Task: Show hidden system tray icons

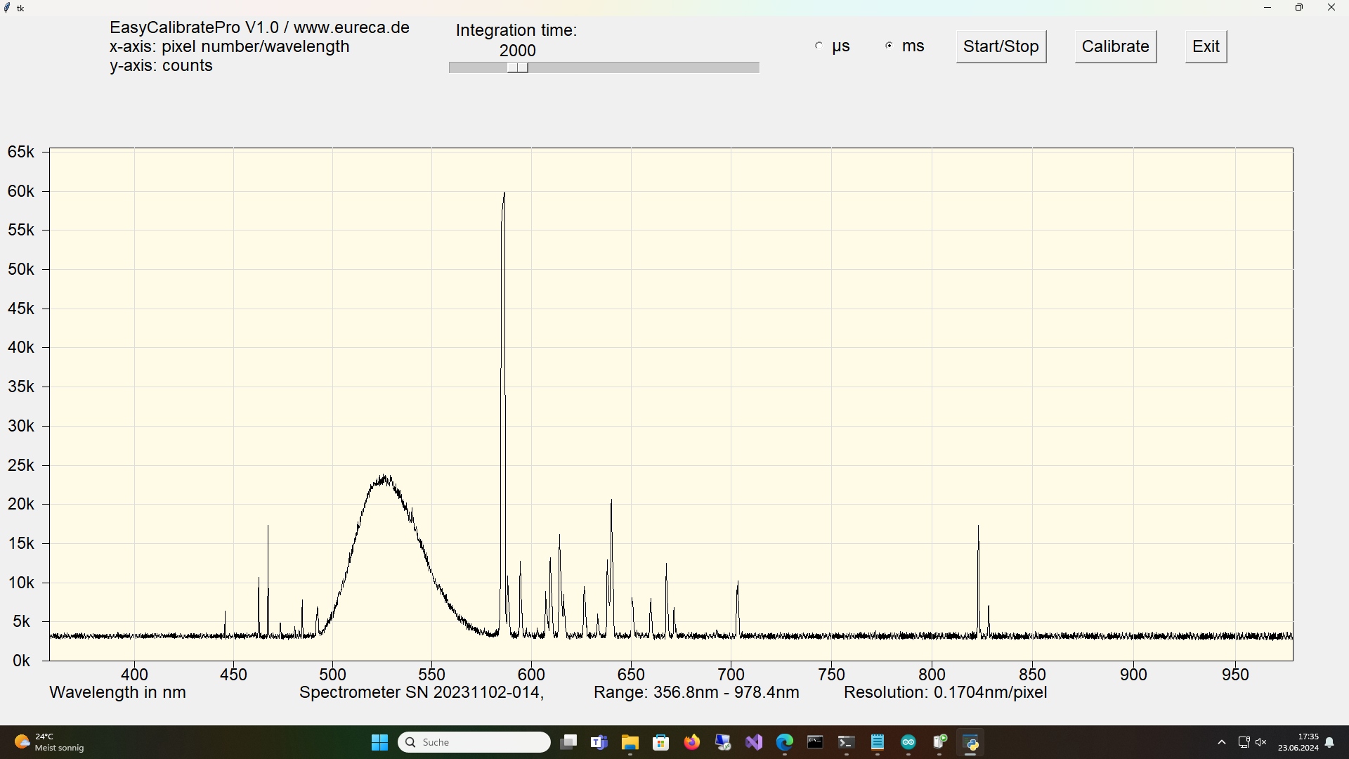Action: tap(1222, 742)
